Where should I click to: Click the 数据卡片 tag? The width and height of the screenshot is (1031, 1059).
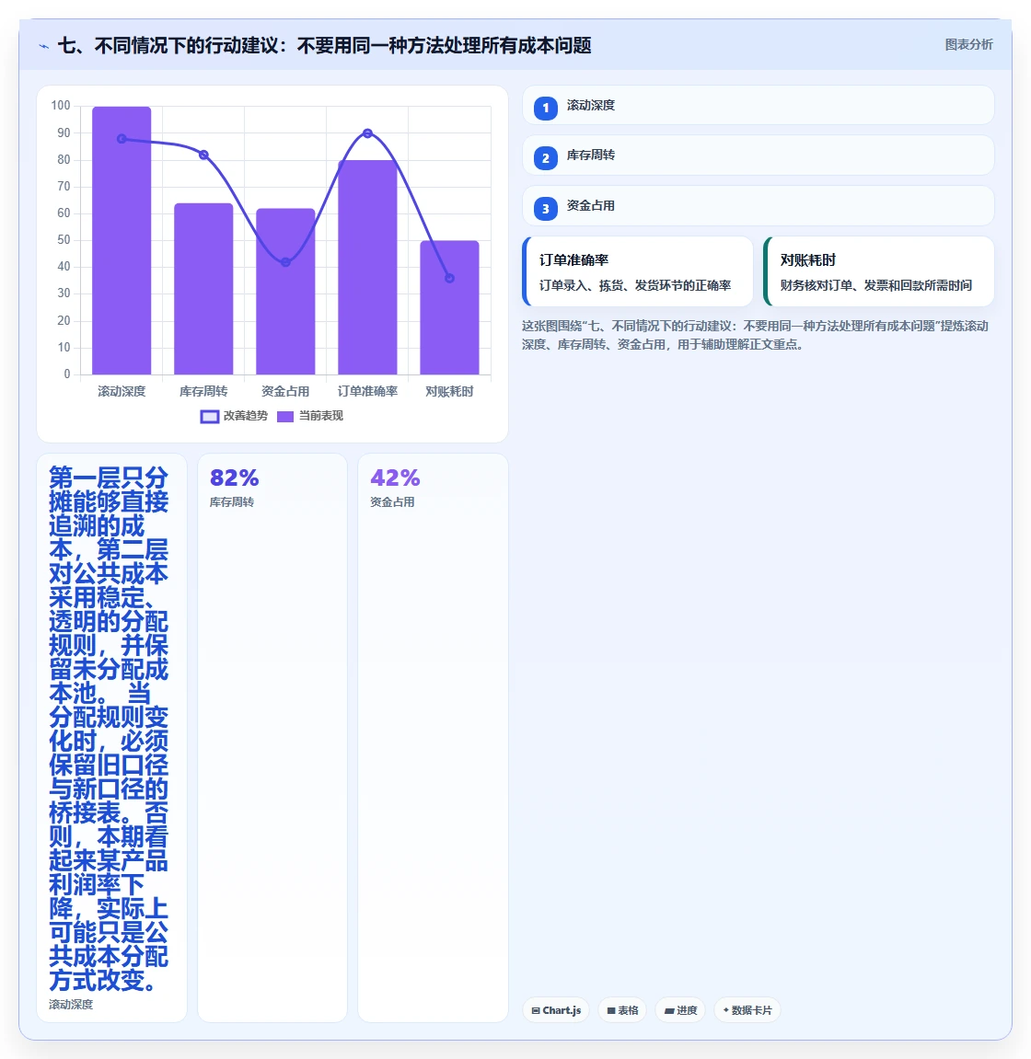pyautogui.click(x=747, y=1010)
